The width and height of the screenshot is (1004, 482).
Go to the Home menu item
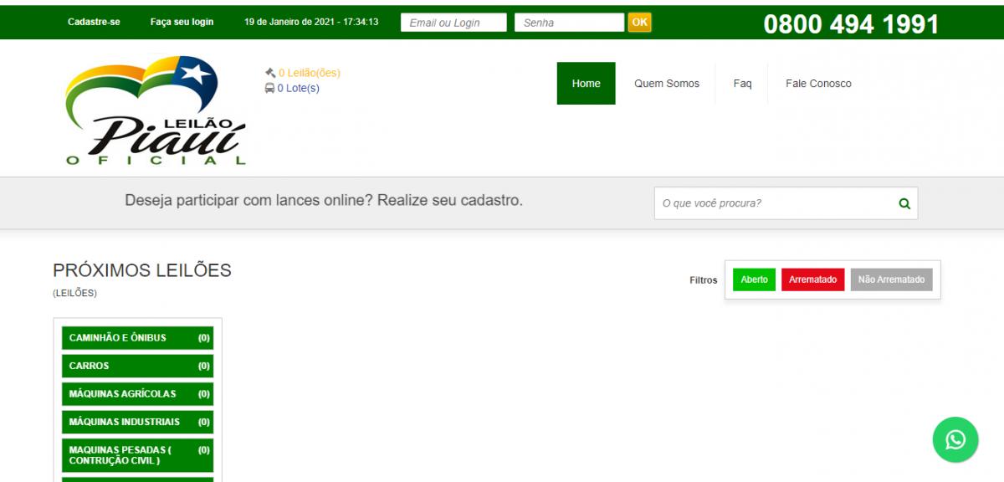(587, 84)
